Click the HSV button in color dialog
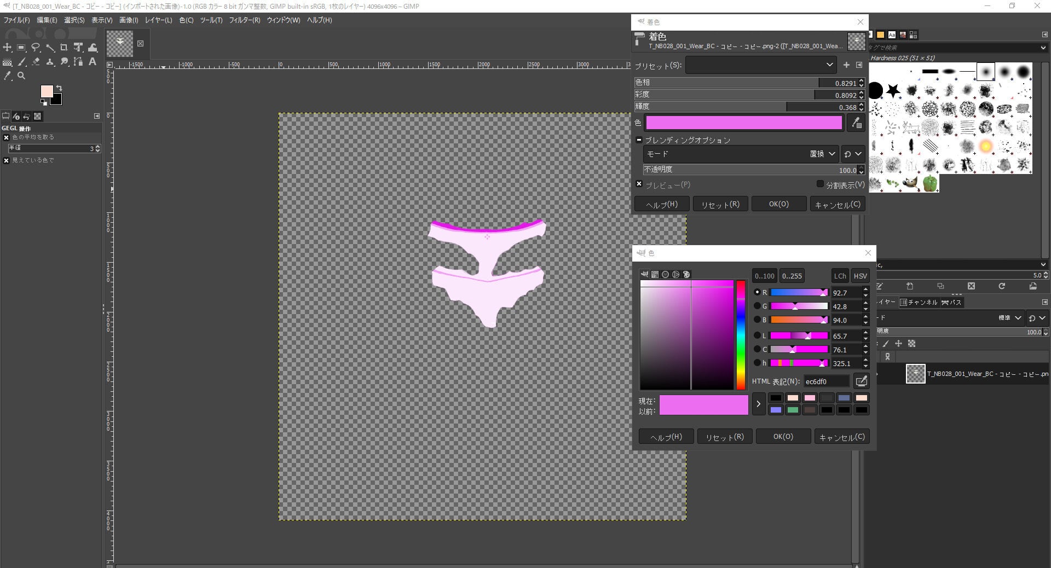 tap(860, 276)
